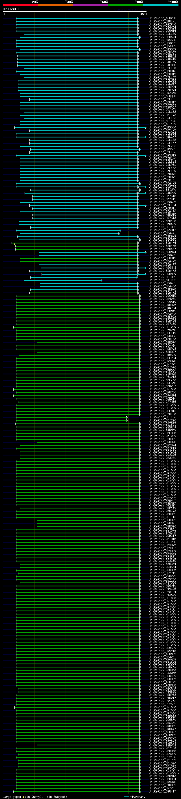Open the UniRef100_B8C995 hit
181x799 pixels.
tap(162, 240)
